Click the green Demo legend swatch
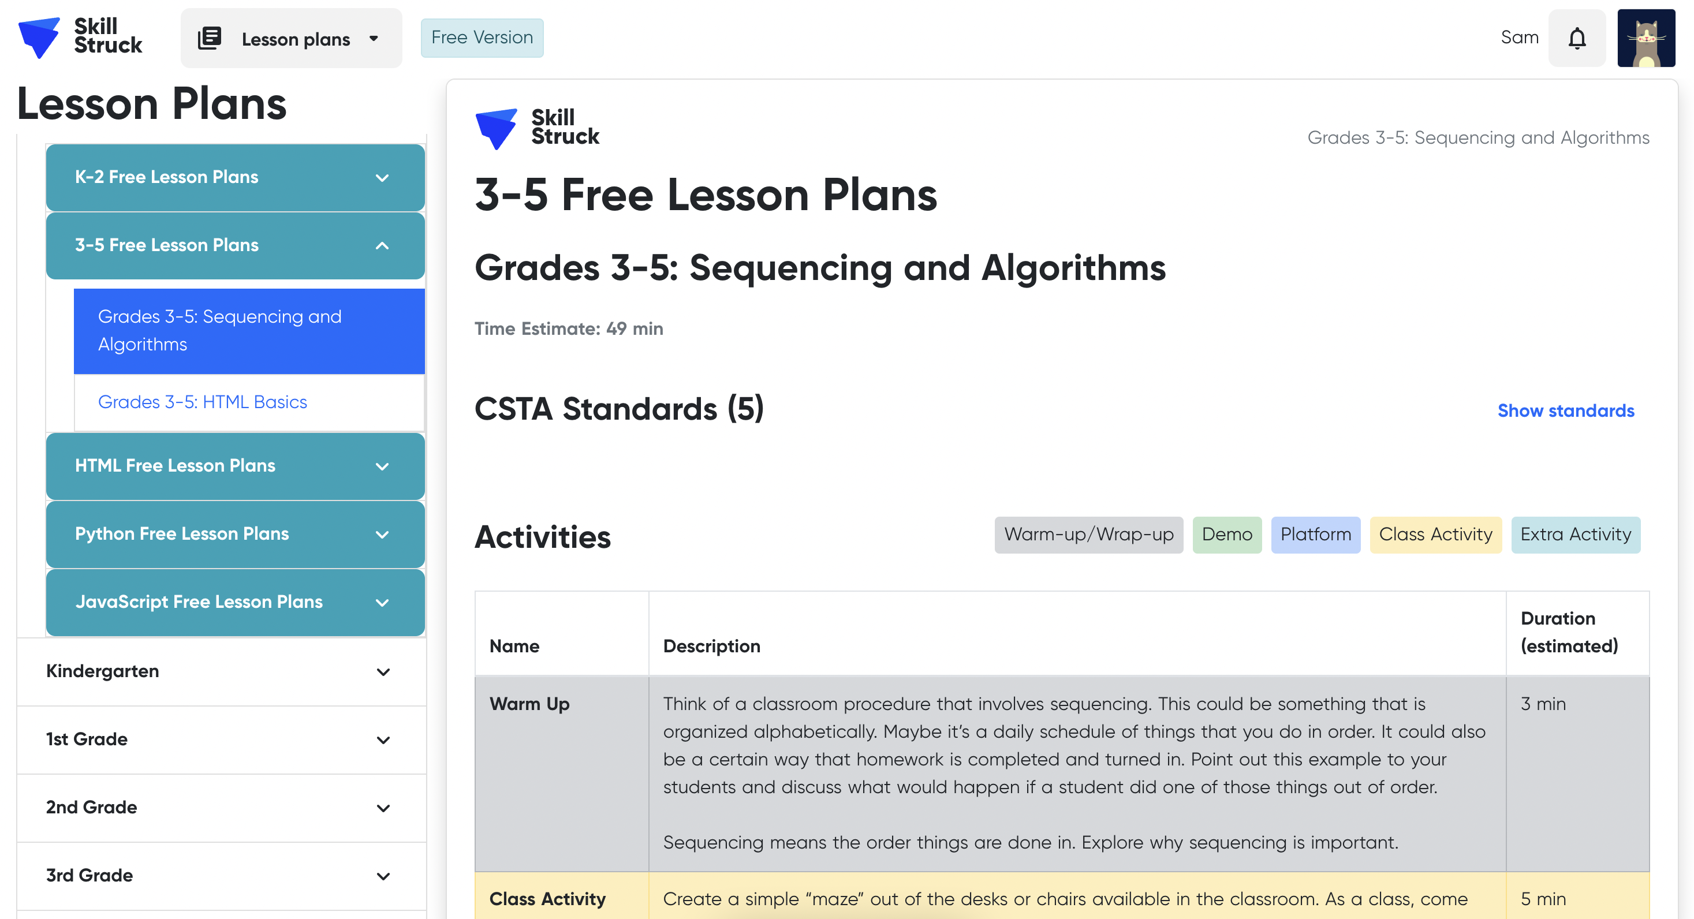Screen dimensions: 1694x919 (1226, 535)
